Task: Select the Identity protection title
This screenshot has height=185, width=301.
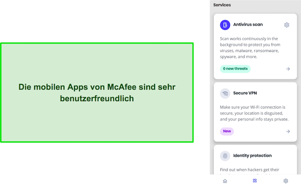Action: (252, 155)
